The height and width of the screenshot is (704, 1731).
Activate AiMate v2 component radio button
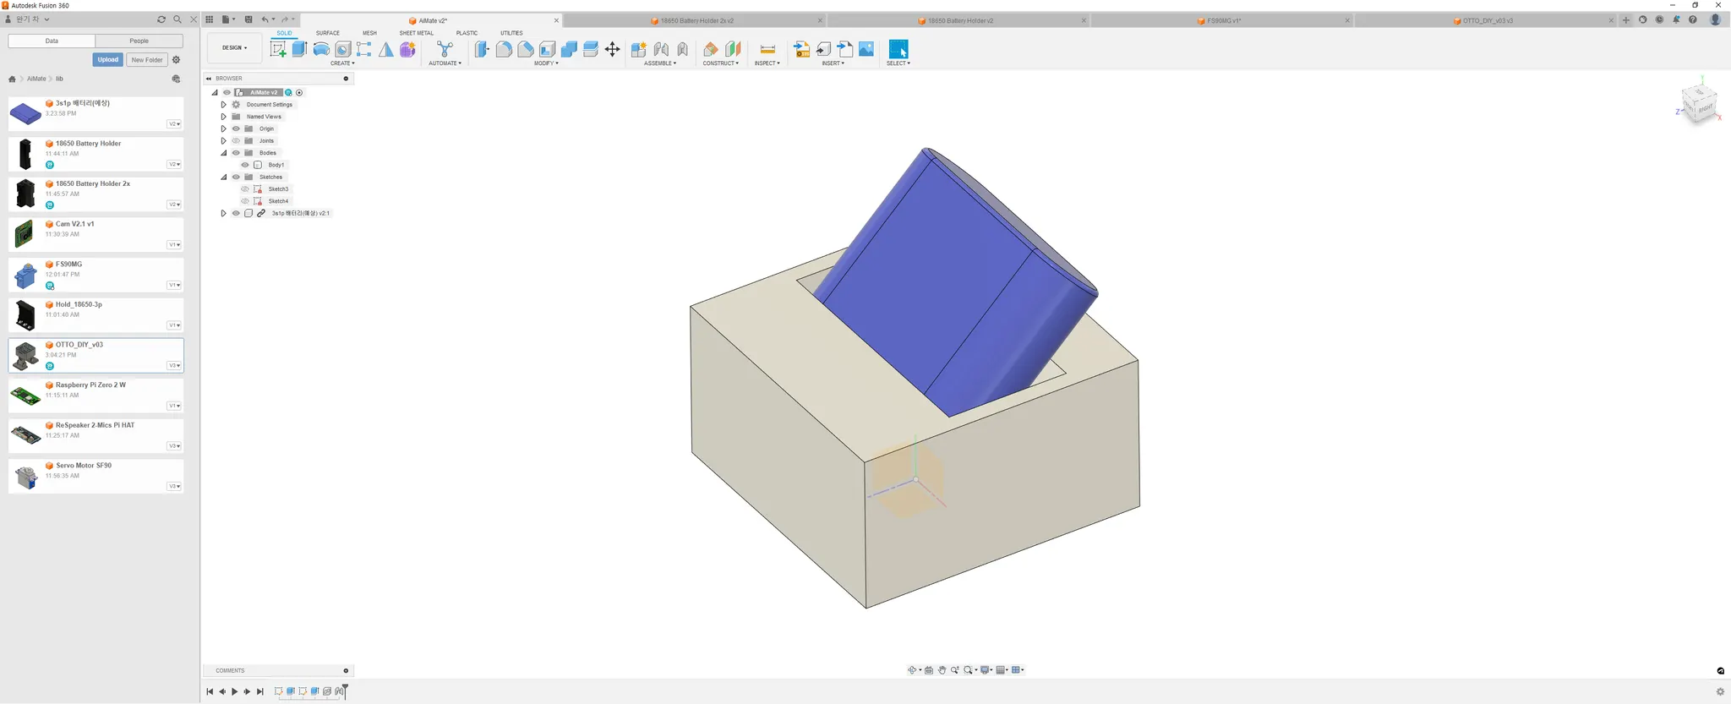point(299,93)
